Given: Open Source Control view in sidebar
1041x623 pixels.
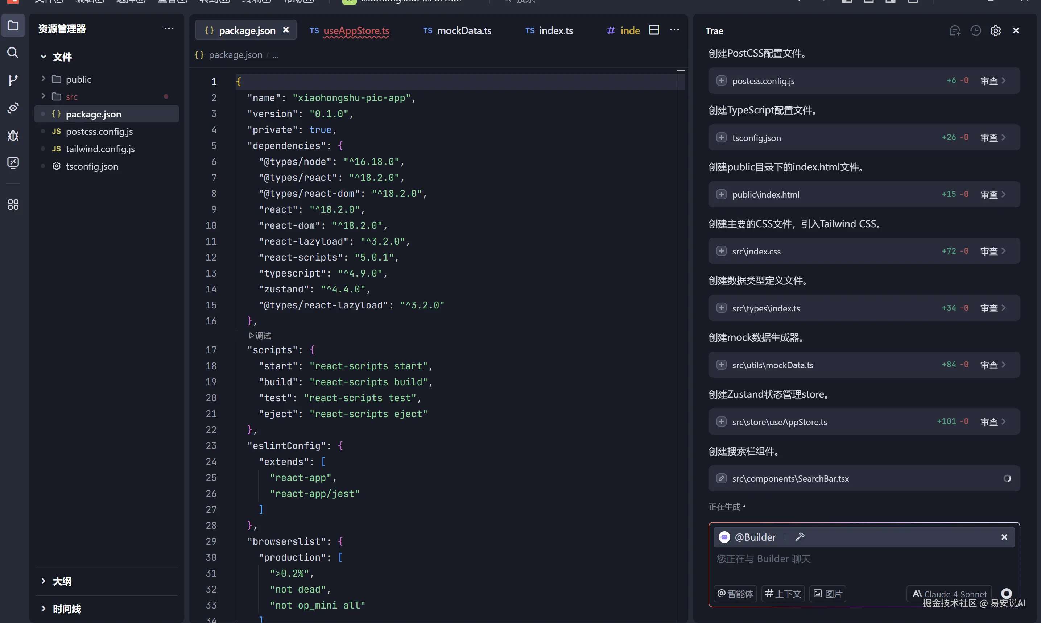Looking at the screenshot, I should coord(13,80).
